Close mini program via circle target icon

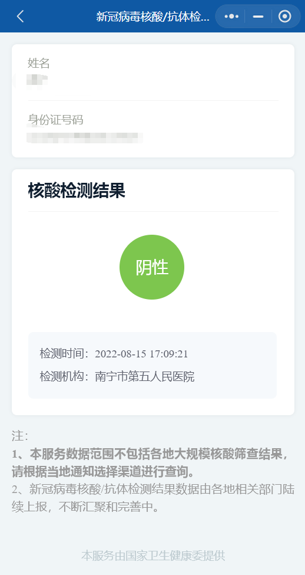[284, 17]
